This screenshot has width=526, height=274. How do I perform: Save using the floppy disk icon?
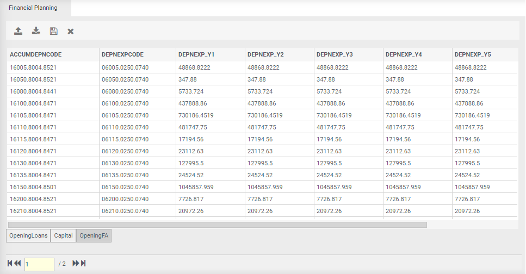click(53, 31)
